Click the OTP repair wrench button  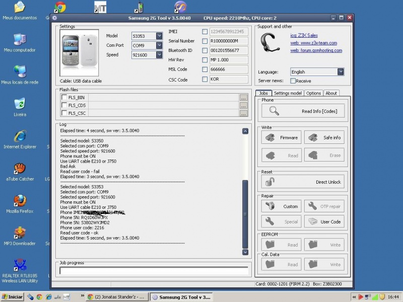pos(324,206)
